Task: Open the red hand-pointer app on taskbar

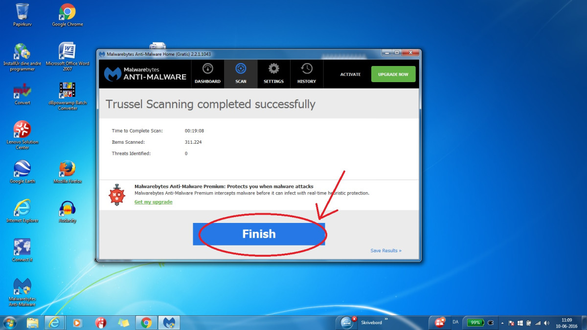Action: tap(100, 323)
